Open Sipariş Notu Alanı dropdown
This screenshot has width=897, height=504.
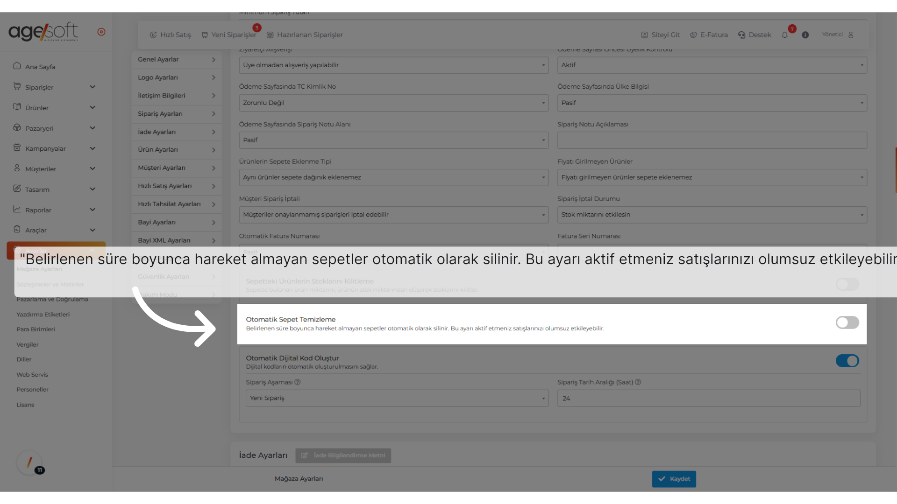coord(394,140)
